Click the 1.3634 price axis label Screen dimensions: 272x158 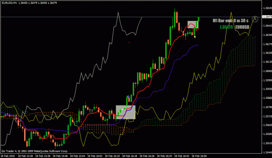pyautogui.click(x=267, y=35)
